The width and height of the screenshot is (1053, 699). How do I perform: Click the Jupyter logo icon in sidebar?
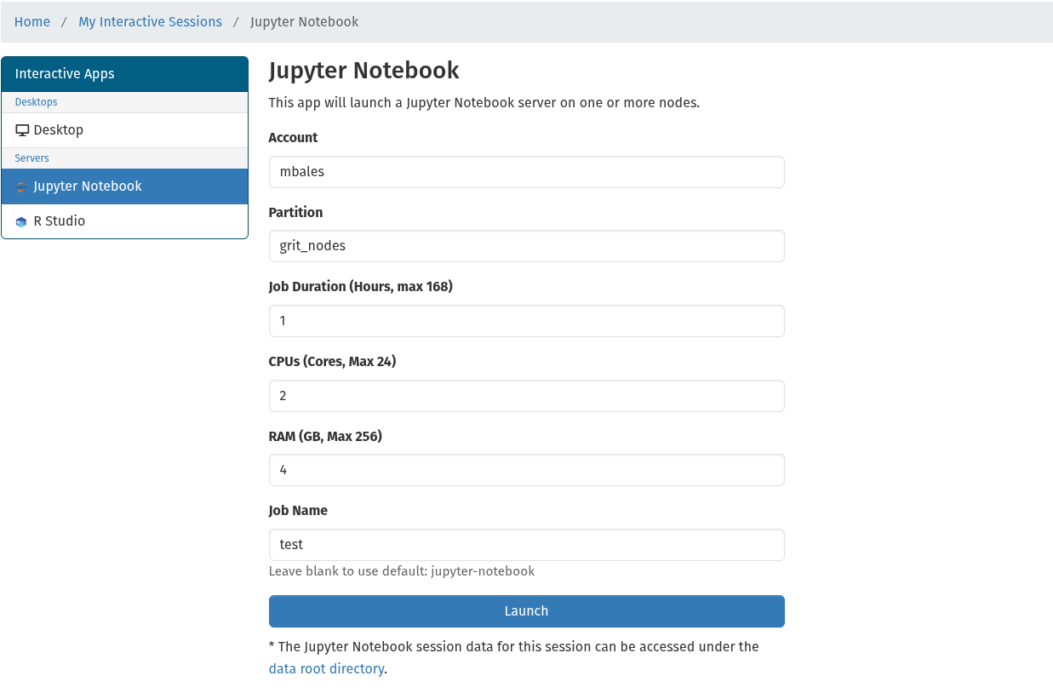coord(21,186)
